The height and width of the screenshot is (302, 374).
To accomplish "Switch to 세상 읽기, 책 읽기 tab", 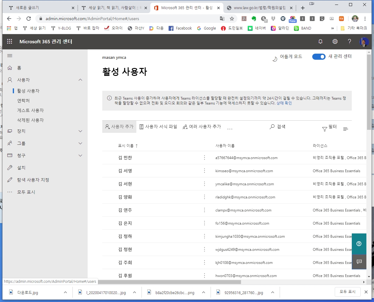I will [x=114, y=8].
